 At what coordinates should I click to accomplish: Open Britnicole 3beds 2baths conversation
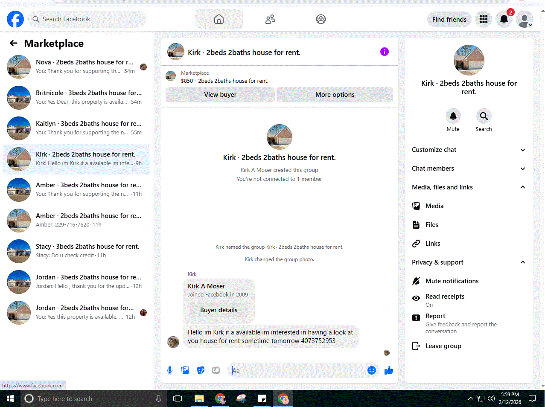[77, 97]
